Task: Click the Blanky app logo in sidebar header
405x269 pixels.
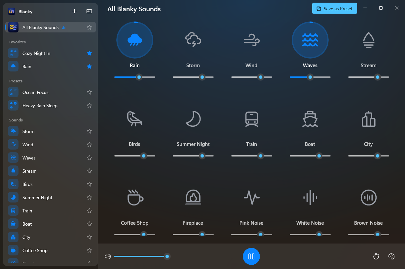Action: coord(12,11)
